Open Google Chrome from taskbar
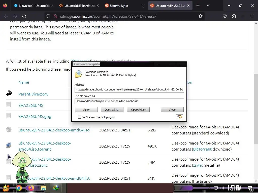The height and width of the screenshot is (193, 258). pyautogui.click(x=19, y=188)
